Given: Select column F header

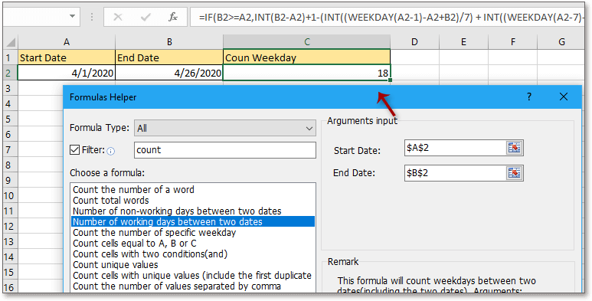Looking at the screenshot, I should [x=512, y=42].
